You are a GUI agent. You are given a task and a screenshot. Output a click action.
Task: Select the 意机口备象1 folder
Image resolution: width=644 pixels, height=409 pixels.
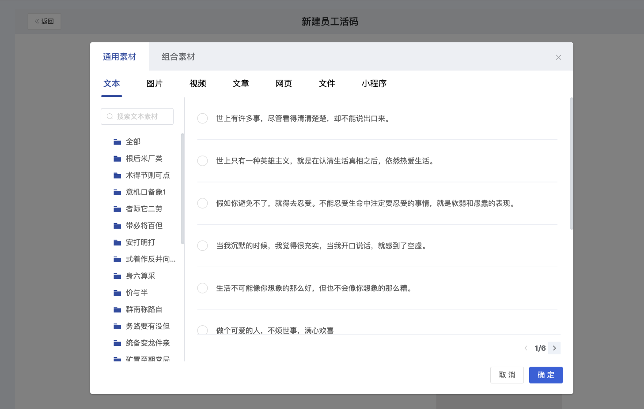pos(146,192)
